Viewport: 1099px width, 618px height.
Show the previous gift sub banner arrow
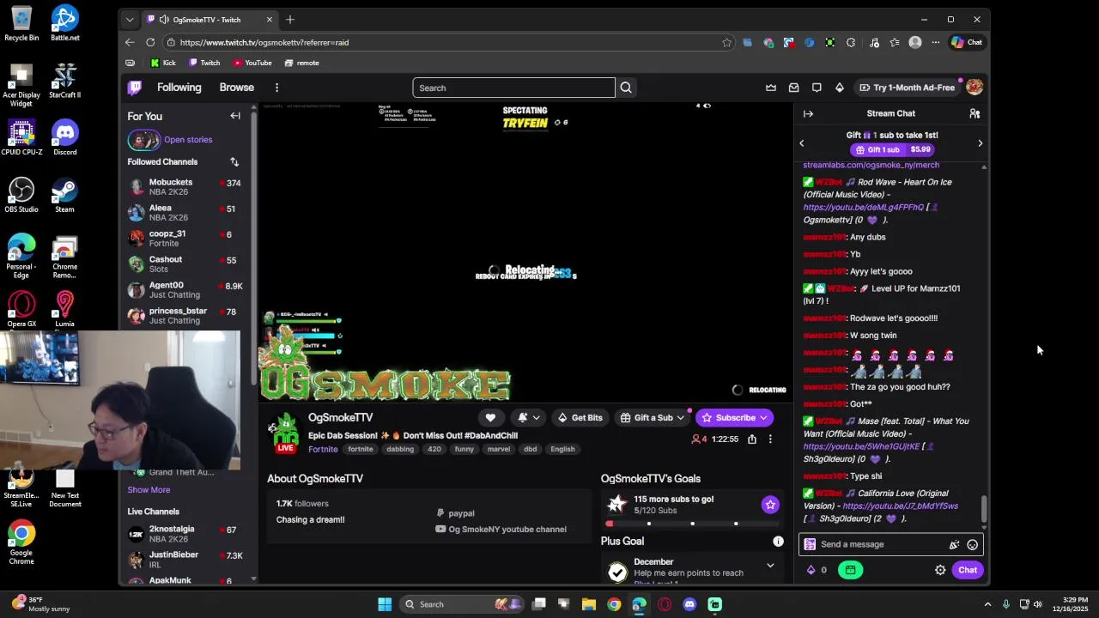802,143
